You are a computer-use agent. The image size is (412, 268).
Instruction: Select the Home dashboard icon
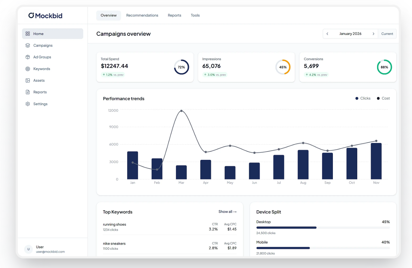click(x=27, y=34)
